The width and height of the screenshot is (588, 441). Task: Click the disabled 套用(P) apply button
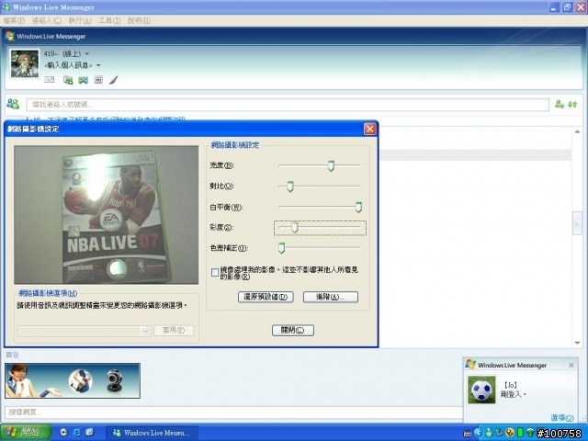click(x=174, y=331)
